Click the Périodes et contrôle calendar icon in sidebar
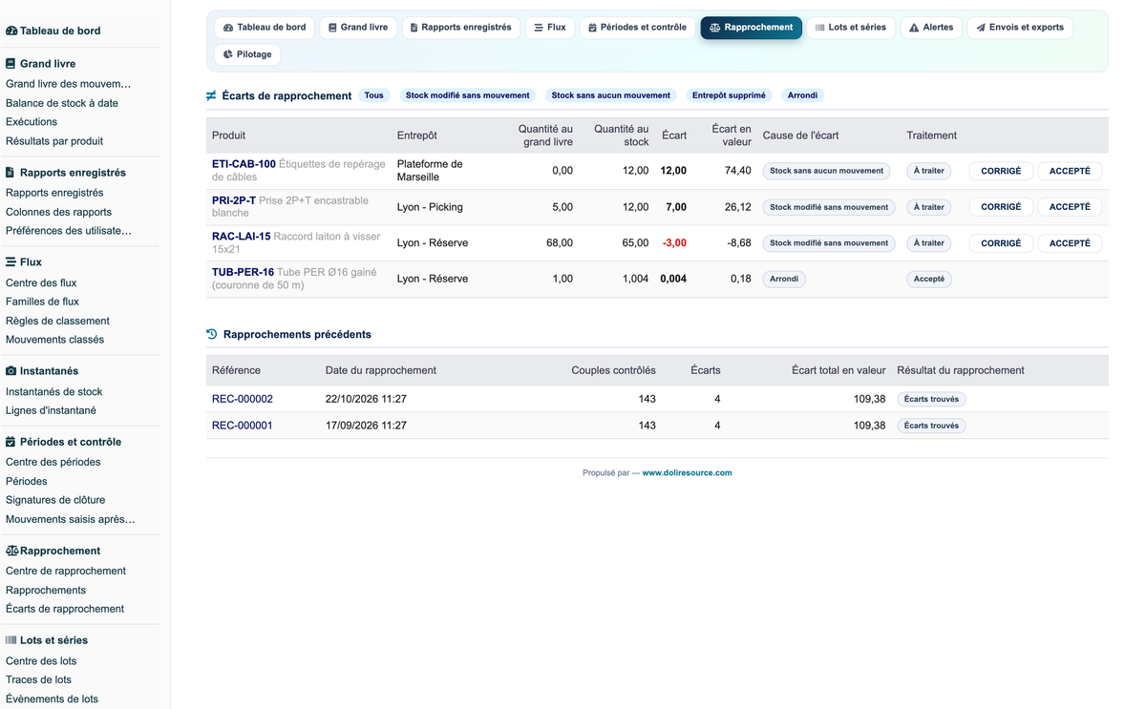The image size is (1146, 709). point(11,442)
